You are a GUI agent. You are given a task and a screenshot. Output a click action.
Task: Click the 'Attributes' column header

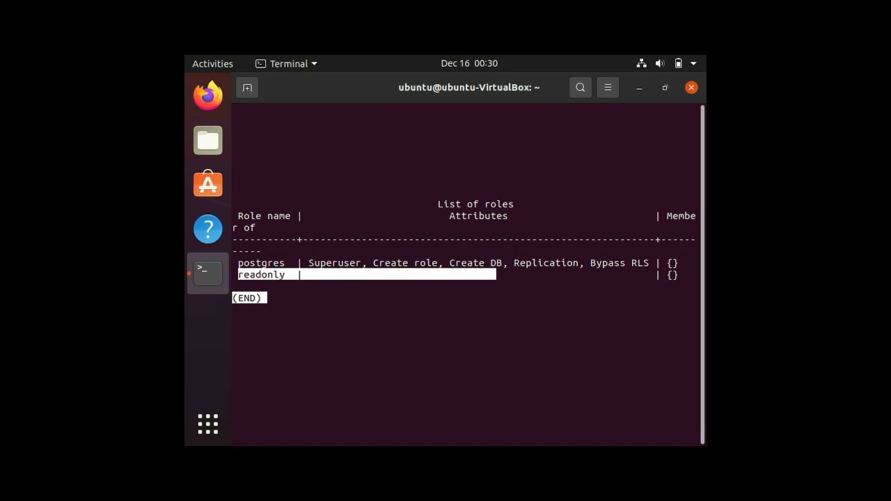pyautogui.click(x=478, y=216)
